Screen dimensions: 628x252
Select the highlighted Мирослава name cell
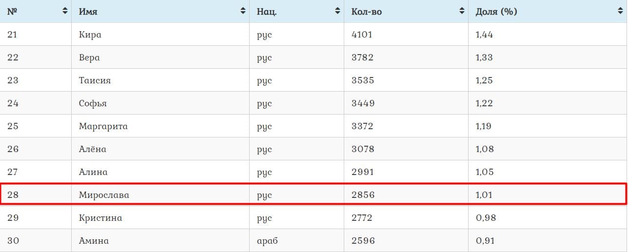tap(104, 195)
